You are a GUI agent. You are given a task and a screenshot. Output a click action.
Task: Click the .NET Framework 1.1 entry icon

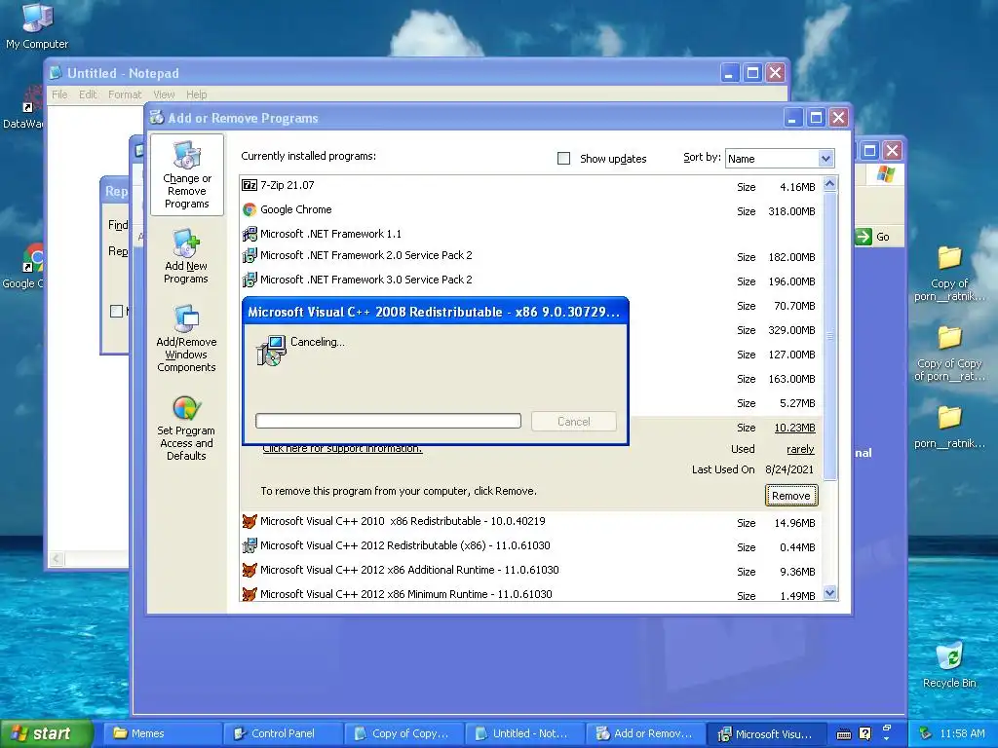click(249, 234)
